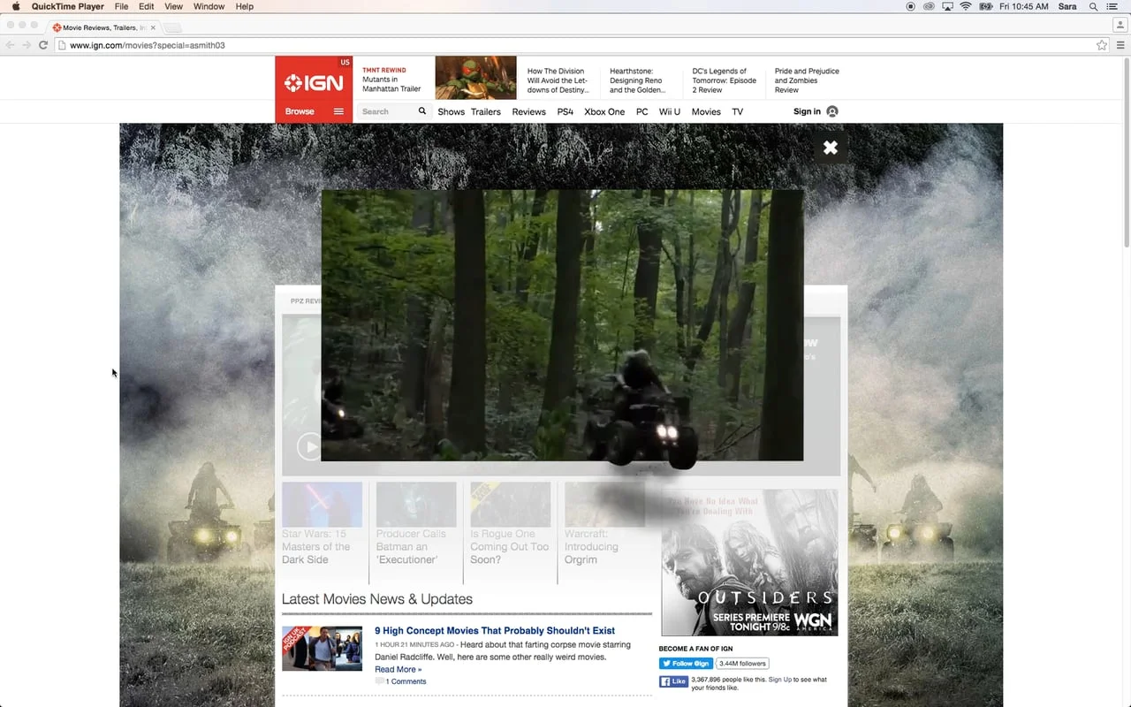This screenshot has width=1131, height=707.
Task: Bookmark the page with the star icon
Action: pyautogui.click(x=1102, y=45)
